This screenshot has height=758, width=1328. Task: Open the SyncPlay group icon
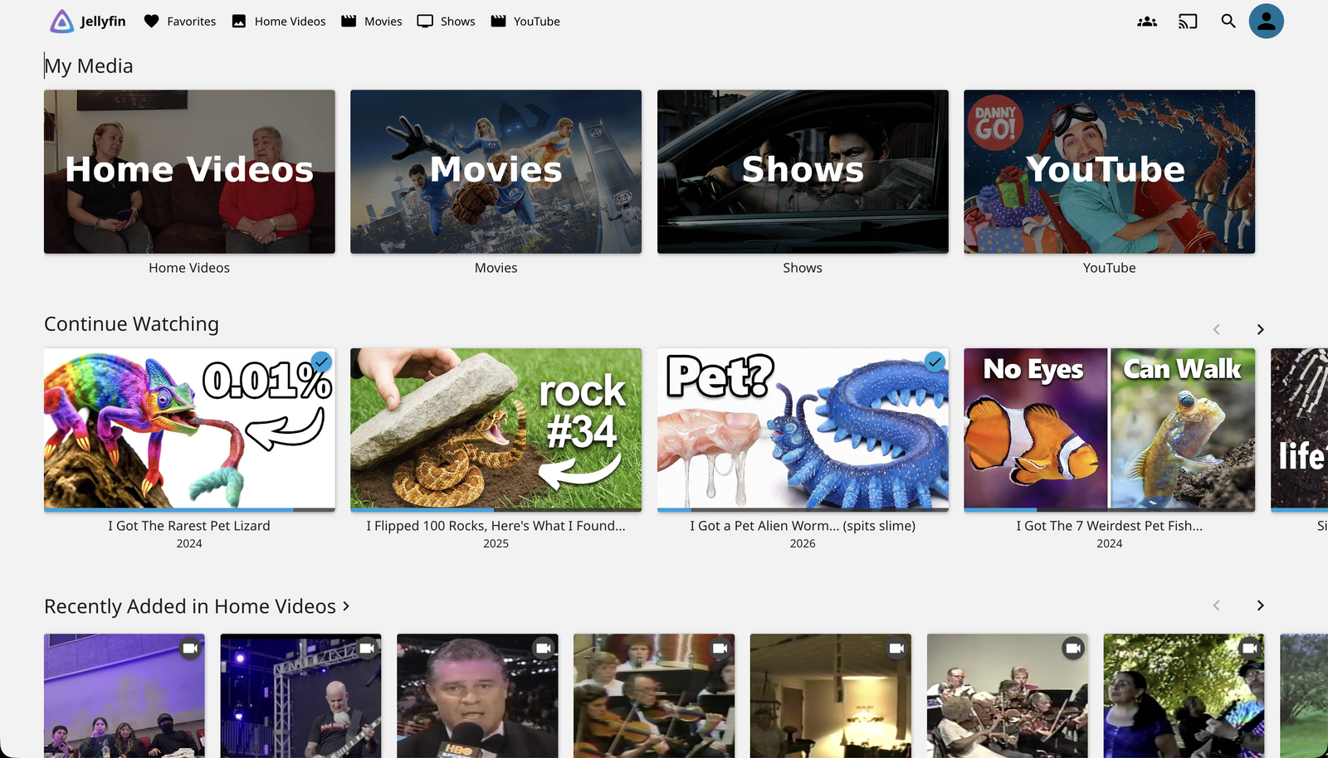[x=1147, y=22]
